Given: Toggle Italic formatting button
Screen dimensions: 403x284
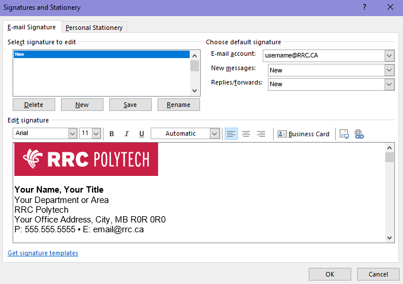Looking at the screenshot, I should coord(126,134).
